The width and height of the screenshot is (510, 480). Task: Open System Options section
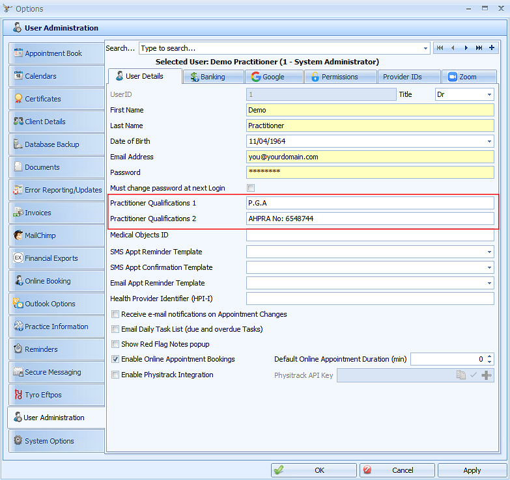click(x=56, y=441)
